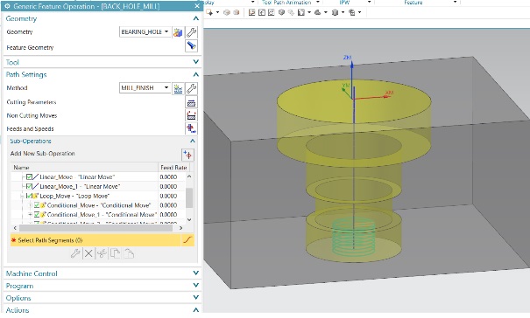530x318 pixels.
Task: Expand the Tool section
Action: pos(195,62)
